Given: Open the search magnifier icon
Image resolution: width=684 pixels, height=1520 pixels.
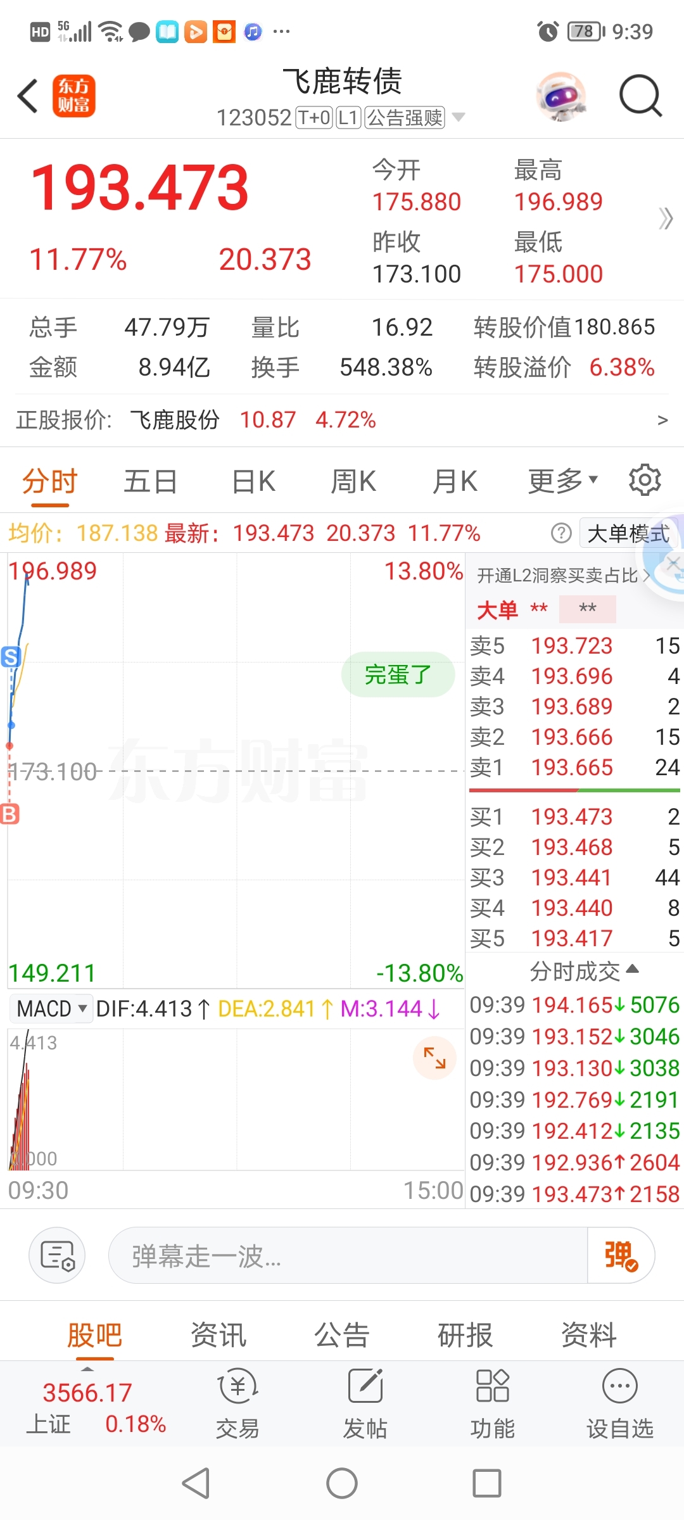Looking at the screenshot, I should [x=640, y=96].
